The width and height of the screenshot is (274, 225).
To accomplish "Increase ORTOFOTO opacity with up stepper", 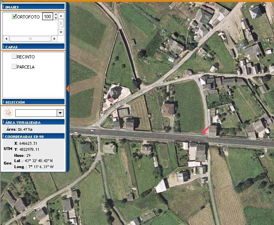I will point(55,15).
